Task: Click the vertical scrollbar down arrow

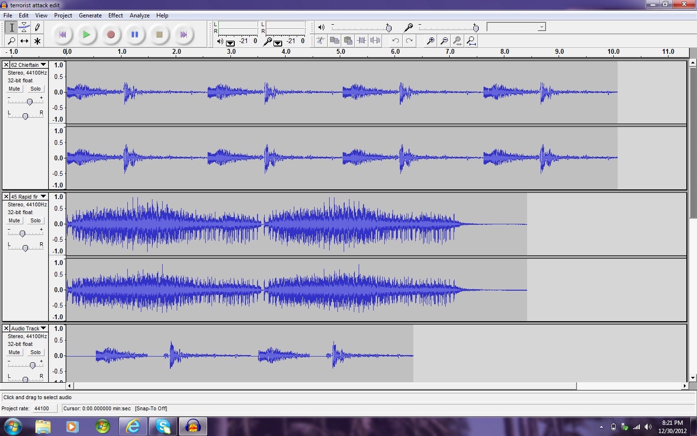Action: [693, 377]
